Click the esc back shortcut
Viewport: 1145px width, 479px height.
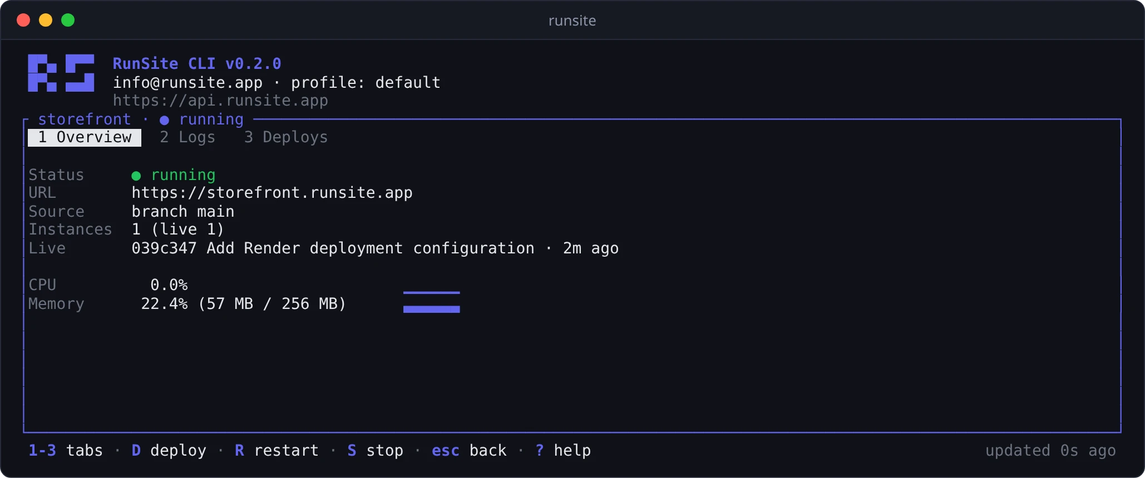tap(469, 451)
